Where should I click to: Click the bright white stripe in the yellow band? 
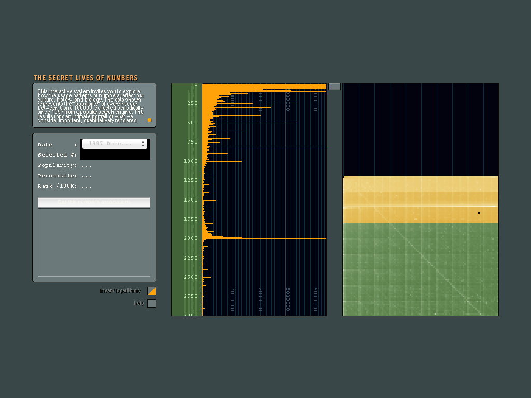(420, 206)
